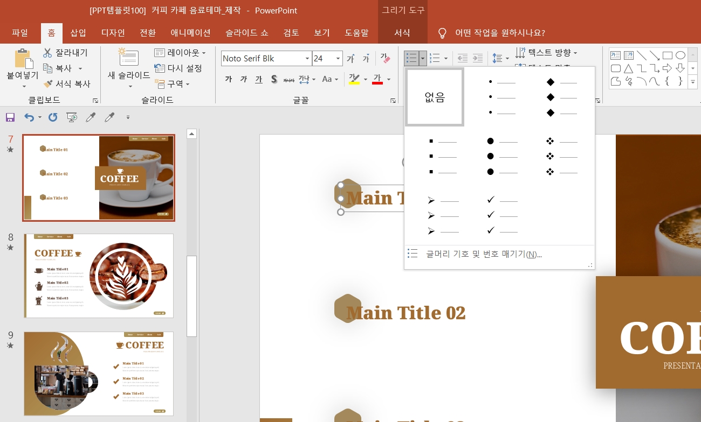Open 글머리 기호 및 번호 매기기 dialog
701x422 pixels.
coord(484,254)
